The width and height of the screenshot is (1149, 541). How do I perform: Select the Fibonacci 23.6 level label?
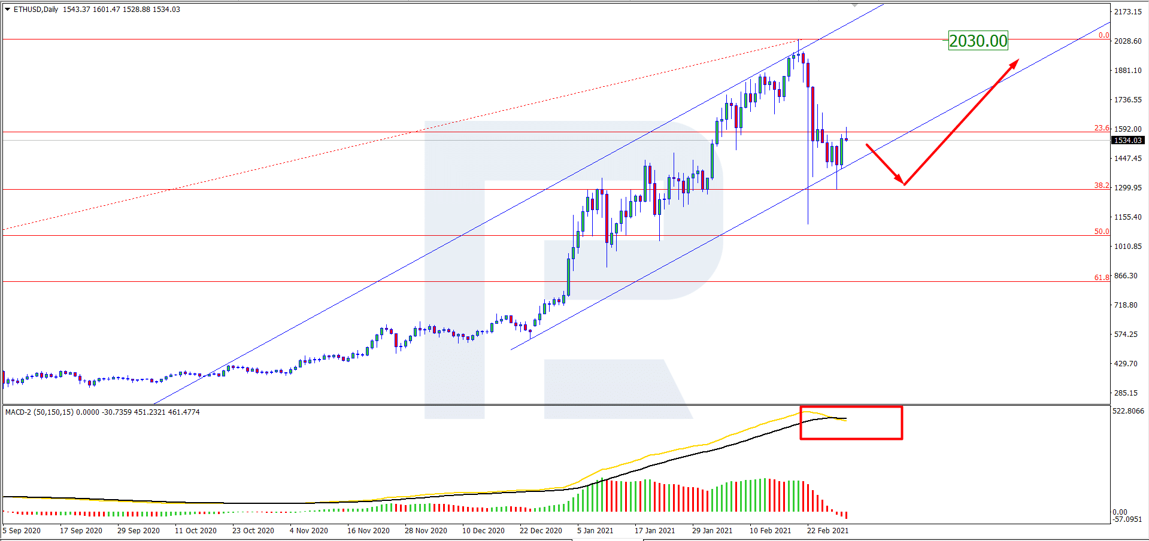coord(1102,128)
